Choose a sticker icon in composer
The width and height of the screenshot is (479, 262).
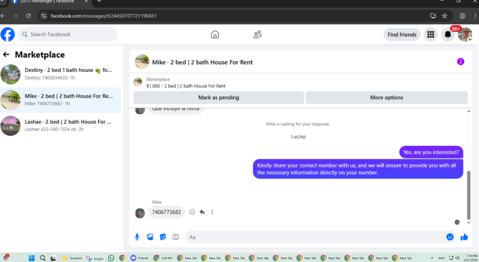tap(163, 237)
